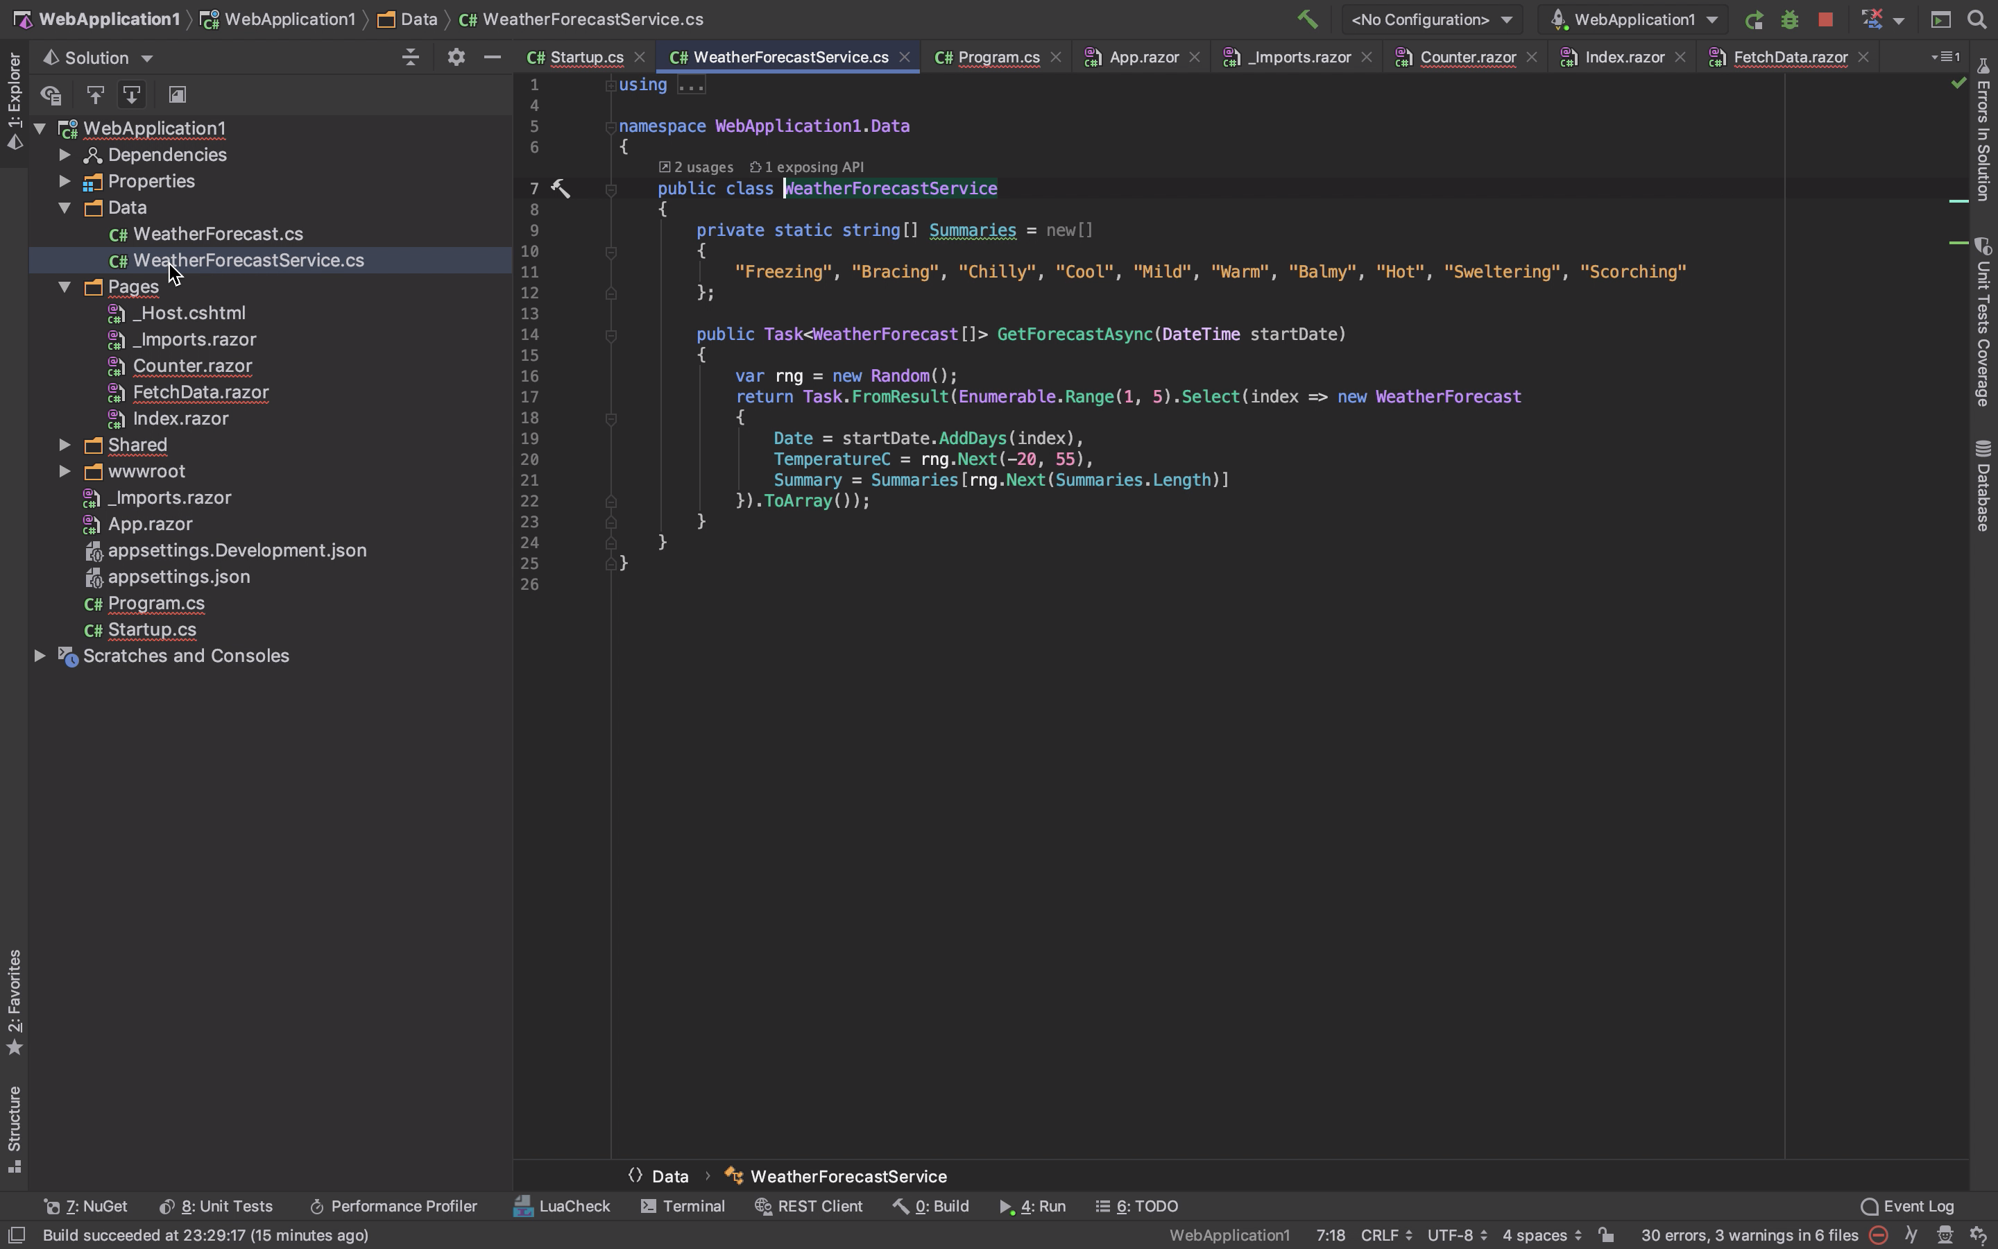Viewport: 1998px width, 1249px height.
Task: Expand the folded using directives ellipsis
Action: 691,85
